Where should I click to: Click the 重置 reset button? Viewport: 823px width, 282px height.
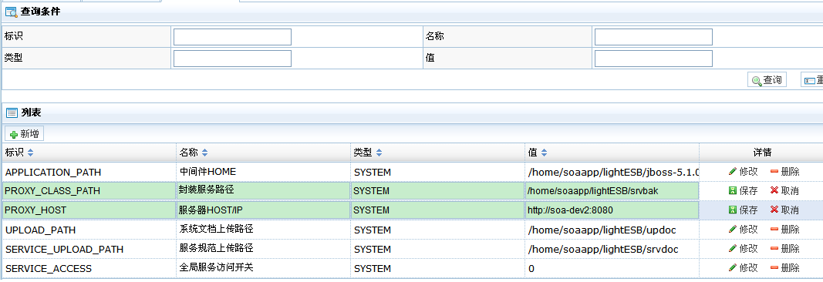click(812, 80)
